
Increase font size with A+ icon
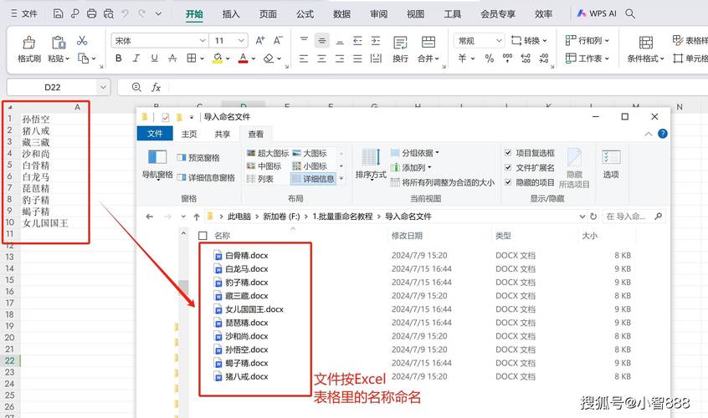coord(260,41)
